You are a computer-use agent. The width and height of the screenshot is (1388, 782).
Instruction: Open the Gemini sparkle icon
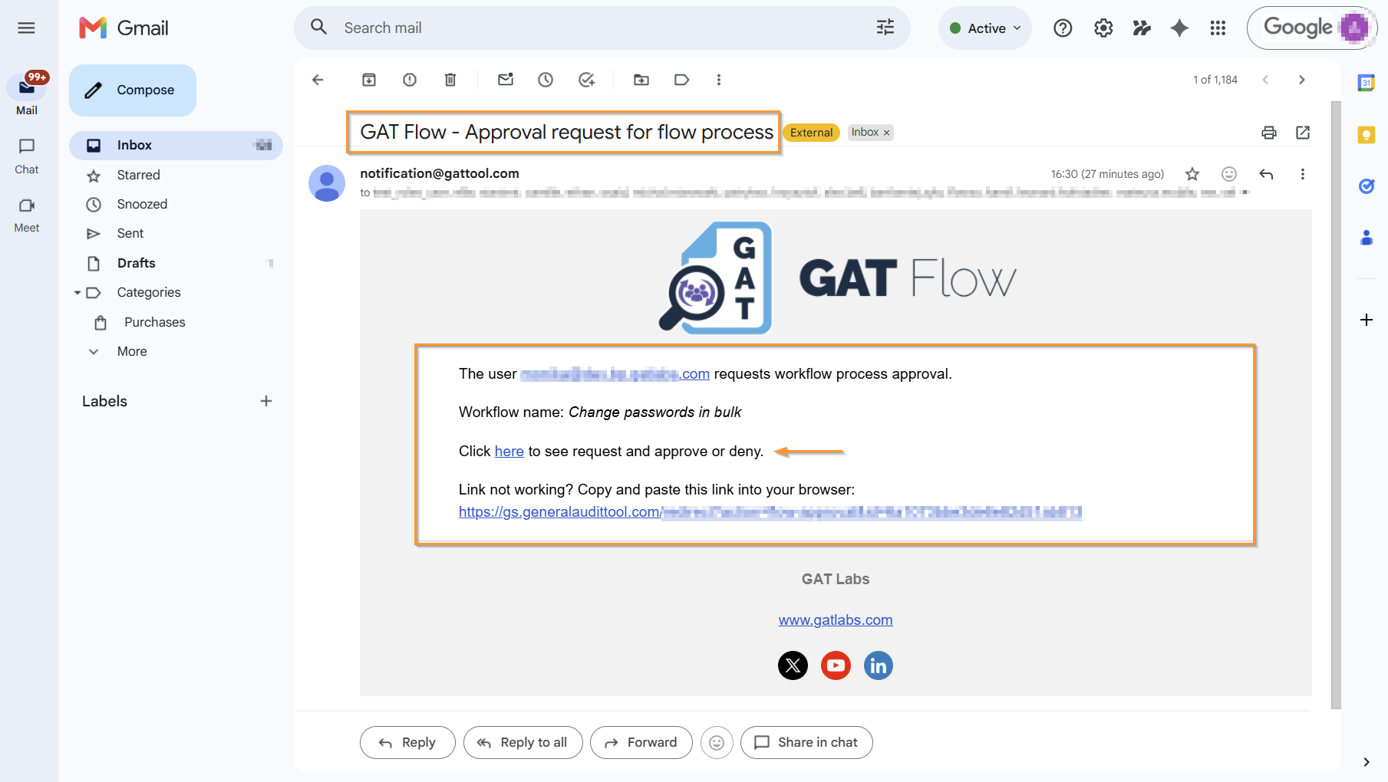click(x=1179, y=28)
